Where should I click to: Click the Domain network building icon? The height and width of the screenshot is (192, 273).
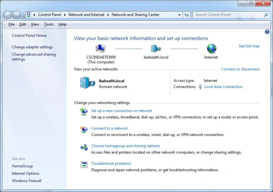pyautogui.click(x=88, y=83)
